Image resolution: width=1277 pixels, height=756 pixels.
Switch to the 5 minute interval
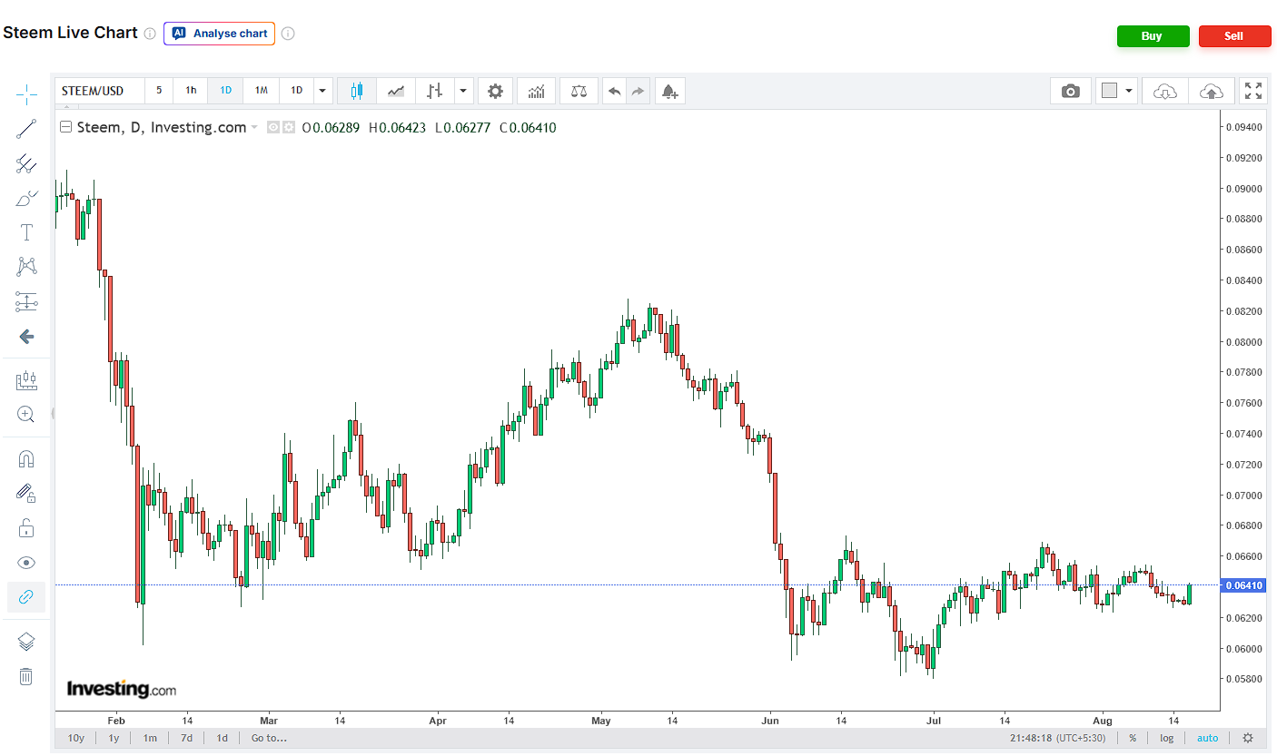(159, 91)
